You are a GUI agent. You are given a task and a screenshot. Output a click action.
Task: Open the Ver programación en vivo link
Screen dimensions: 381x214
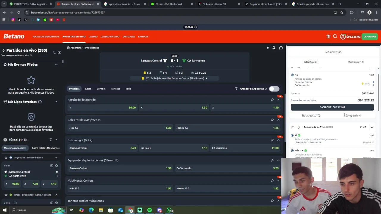coord(16,55)
